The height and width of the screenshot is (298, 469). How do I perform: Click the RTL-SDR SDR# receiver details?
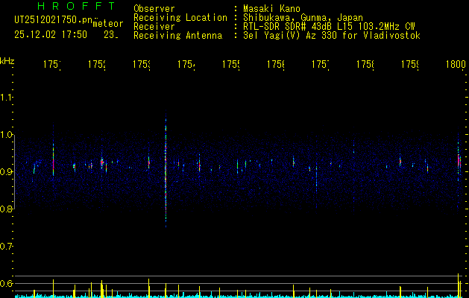coord(329,27)
